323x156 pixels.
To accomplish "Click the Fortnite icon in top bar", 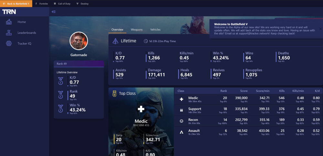I will tap(36, 4).
